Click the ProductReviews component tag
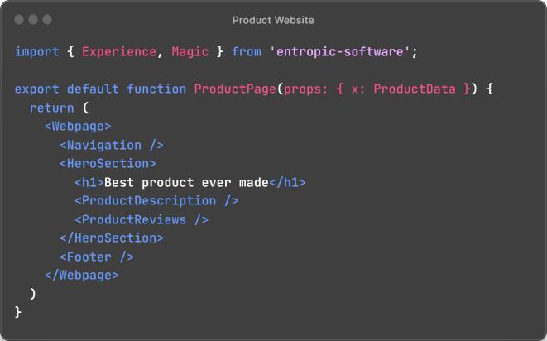Image resolution: width=547 pixels, height=341 pixels. [x=142, y=219]
